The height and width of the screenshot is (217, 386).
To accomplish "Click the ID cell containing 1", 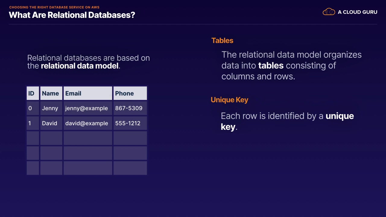I will coord(33,123).
